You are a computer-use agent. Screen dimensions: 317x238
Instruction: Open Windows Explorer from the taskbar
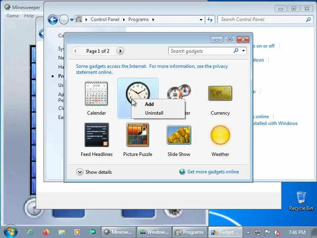62,232
